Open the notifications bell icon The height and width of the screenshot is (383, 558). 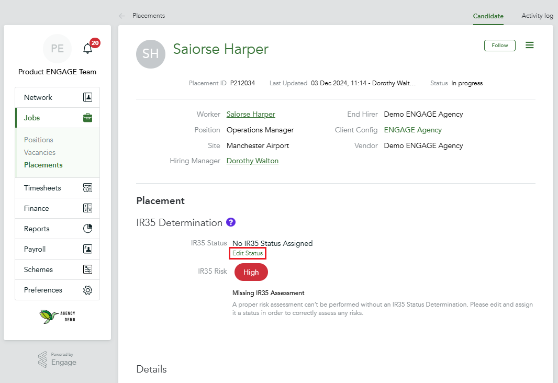87,48
